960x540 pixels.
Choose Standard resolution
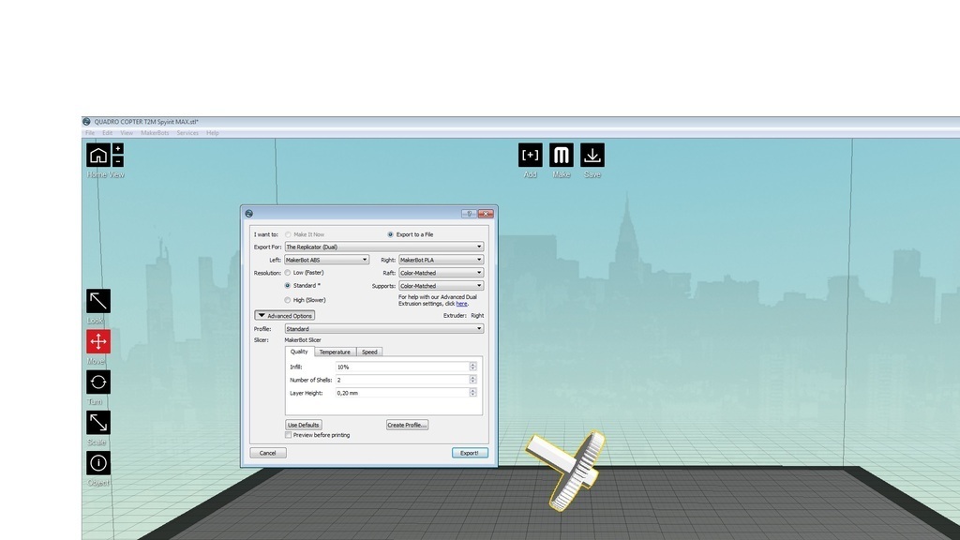click(x=287, y=285)
